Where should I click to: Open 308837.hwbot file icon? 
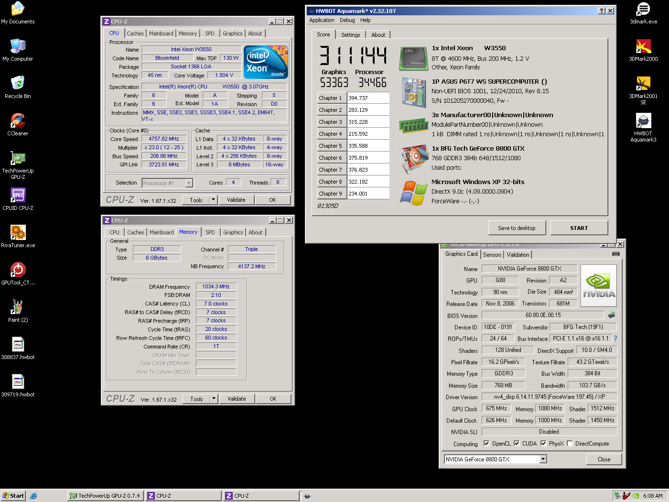click(18, 348)
